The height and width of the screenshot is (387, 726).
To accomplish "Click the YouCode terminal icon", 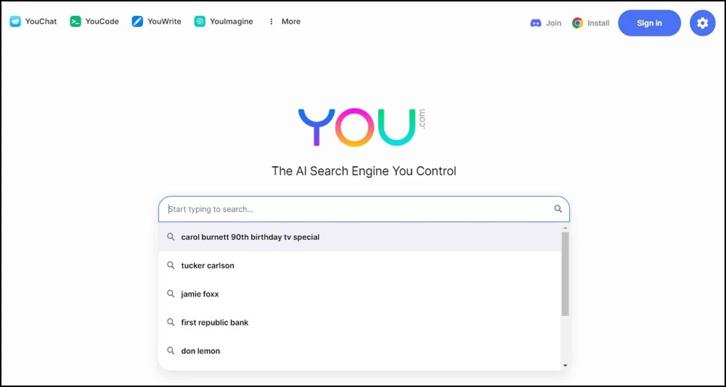I will click(x=75, y=22).
